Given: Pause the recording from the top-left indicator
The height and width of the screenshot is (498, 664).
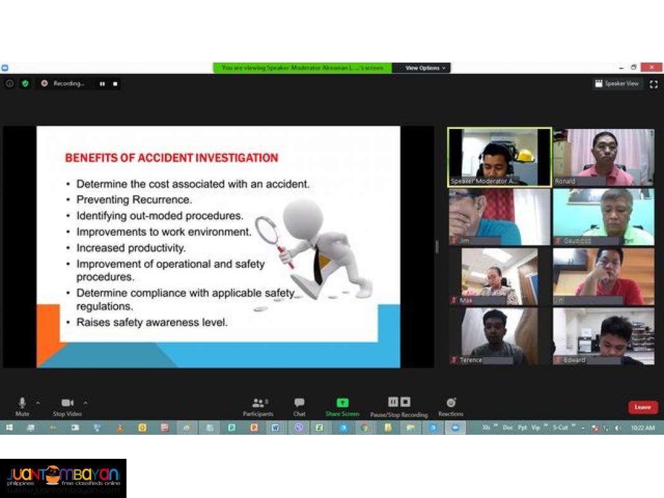Looking at the screenshot, I should click(x=102, y=83).
